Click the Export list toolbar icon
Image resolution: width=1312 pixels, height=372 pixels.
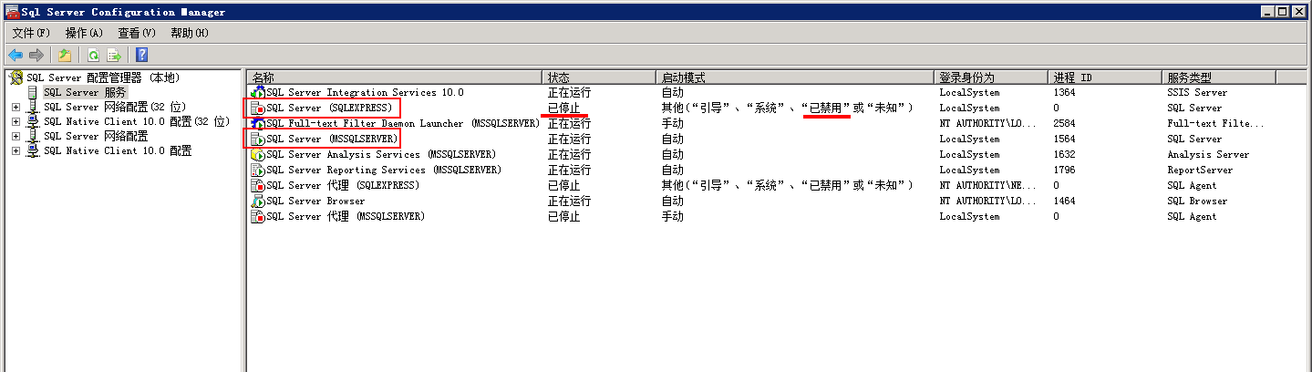[x=114, y=55]
